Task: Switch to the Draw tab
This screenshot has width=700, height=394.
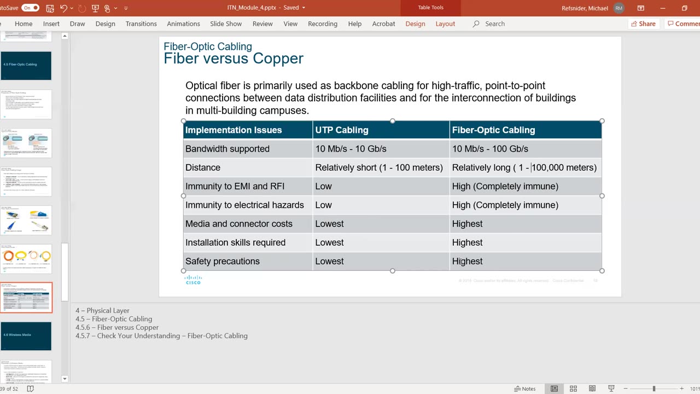Action: (x=78, y=24)
